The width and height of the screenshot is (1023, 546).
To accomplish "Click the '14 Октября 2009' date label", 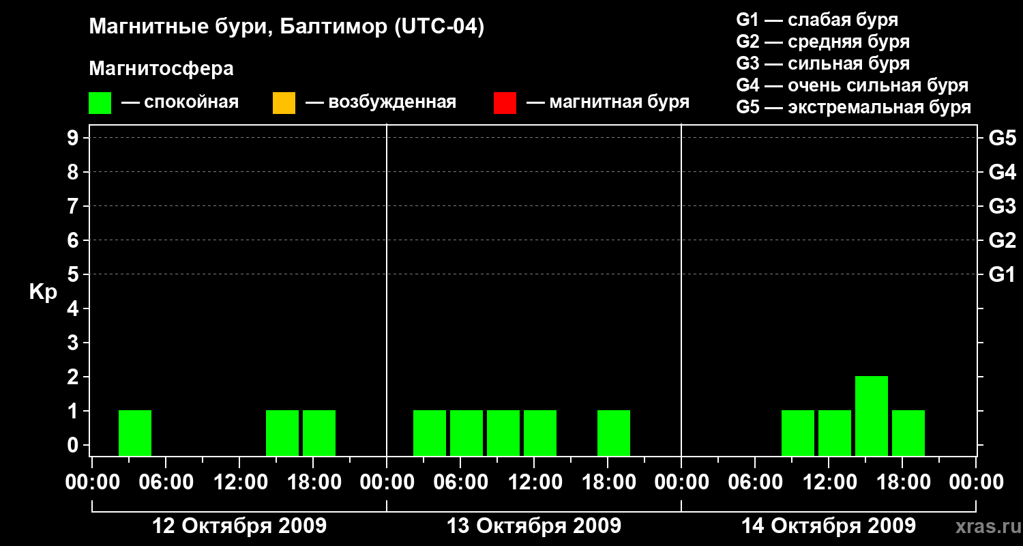I will [x=829, y=526].
